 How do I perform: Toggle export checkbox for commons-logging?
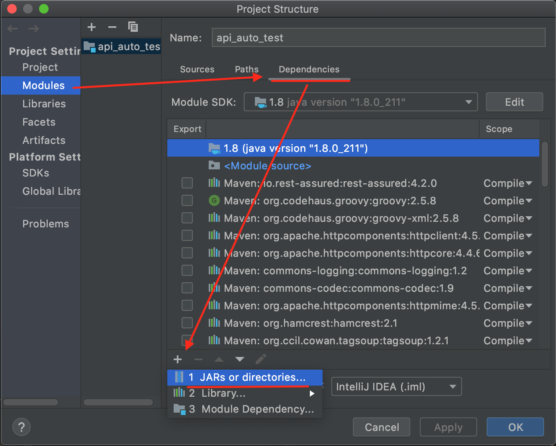pos(187,270)
